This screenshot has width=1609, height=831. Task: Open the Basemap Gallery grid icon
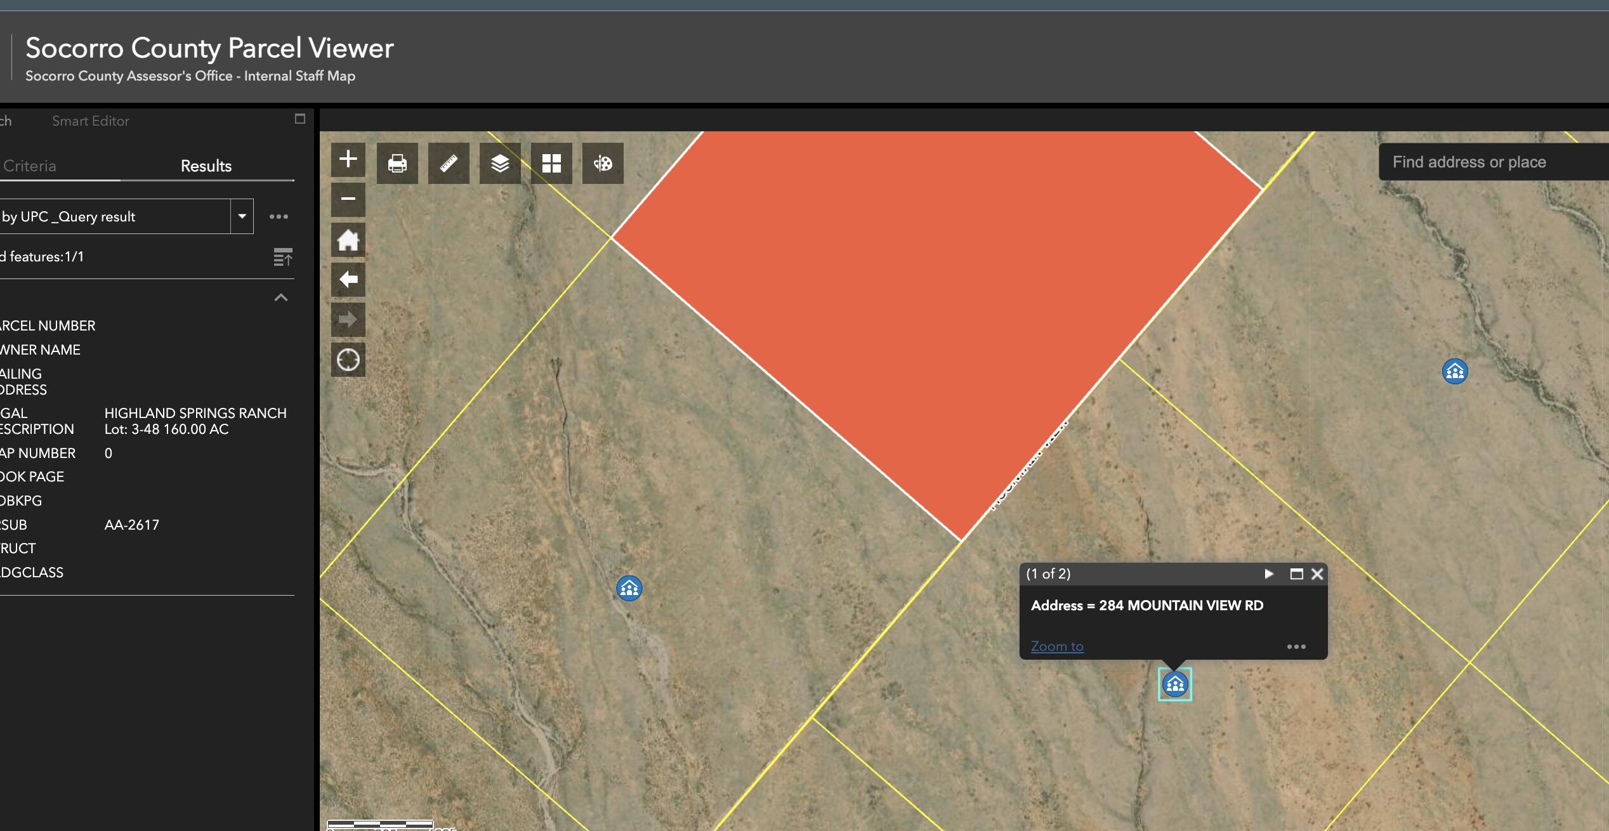click(x=551, y=164)
